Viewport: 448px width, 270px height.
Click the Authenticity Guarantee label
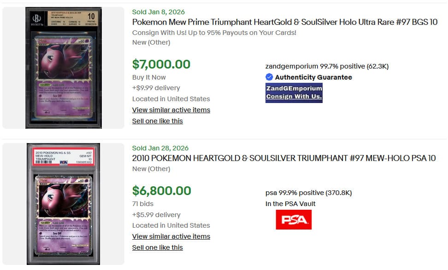click(313, 77)
